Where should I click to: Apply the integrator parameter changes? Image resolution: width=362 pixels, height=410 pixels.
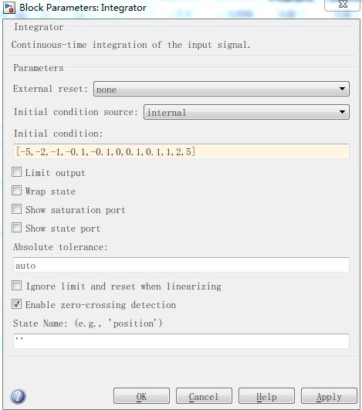(329, 396)
